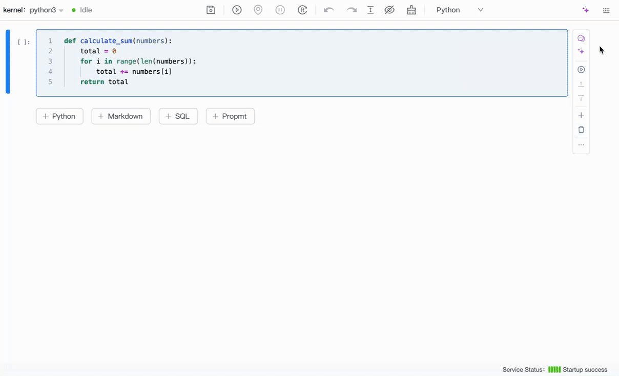Screen dimensions: 619x376
Task: Open the Python cell type dropdown
Action: point(460,10)
